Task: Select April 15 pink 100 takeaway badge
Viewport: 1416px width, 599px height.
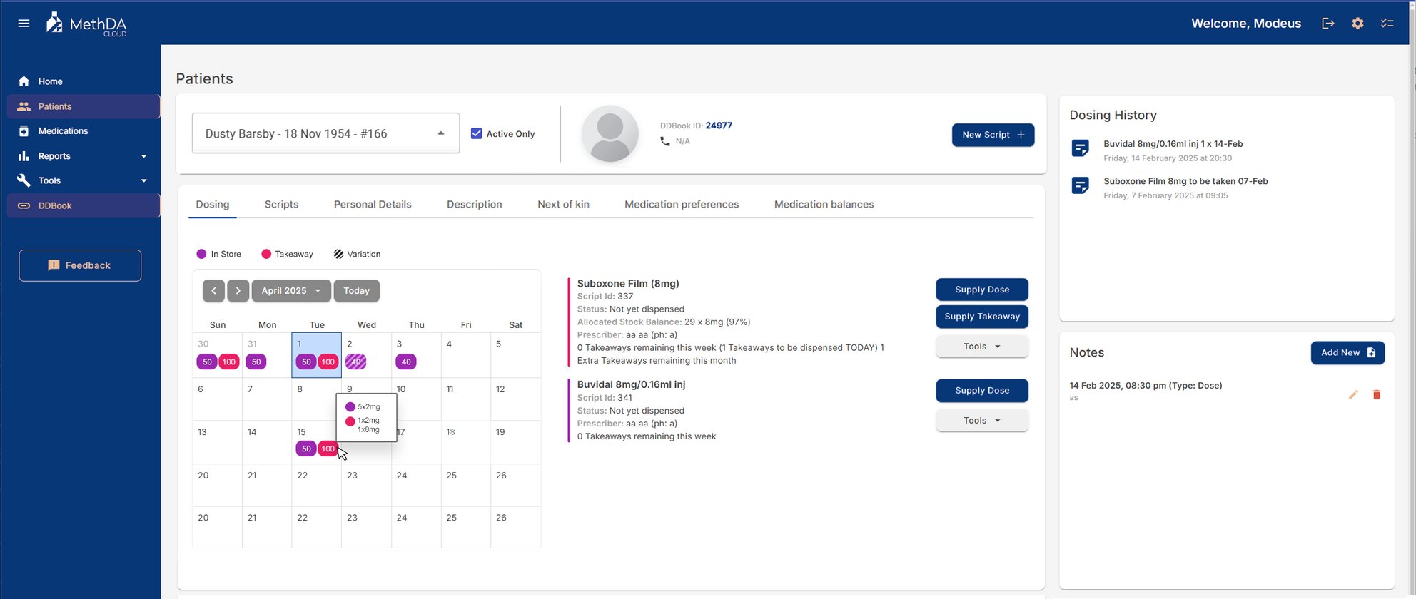Action: 327,449
